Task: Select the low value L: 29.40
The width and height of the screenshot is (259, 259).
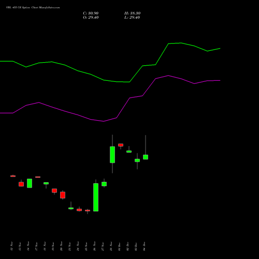Action: [x=132, y=18]
